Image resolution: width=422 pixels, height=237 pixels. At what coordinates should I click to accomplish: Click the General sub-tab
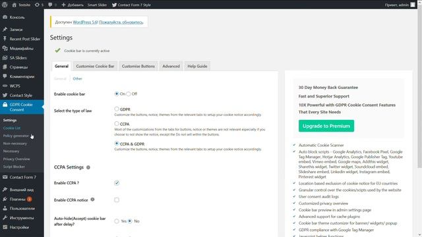pos(60,79)
